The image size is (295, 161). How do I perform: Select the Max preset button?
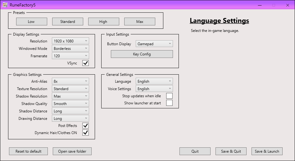pyautogui.click(x=139, y=22)
